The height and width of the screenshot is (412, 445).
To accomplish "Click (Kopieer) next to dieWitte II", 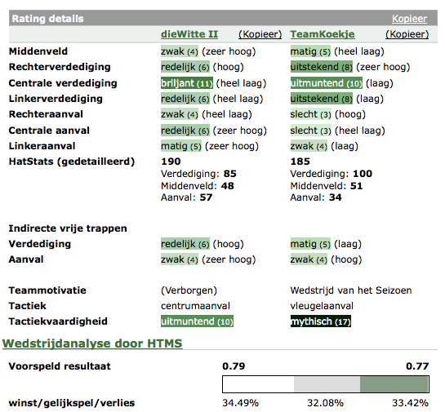I will (260, 34).
